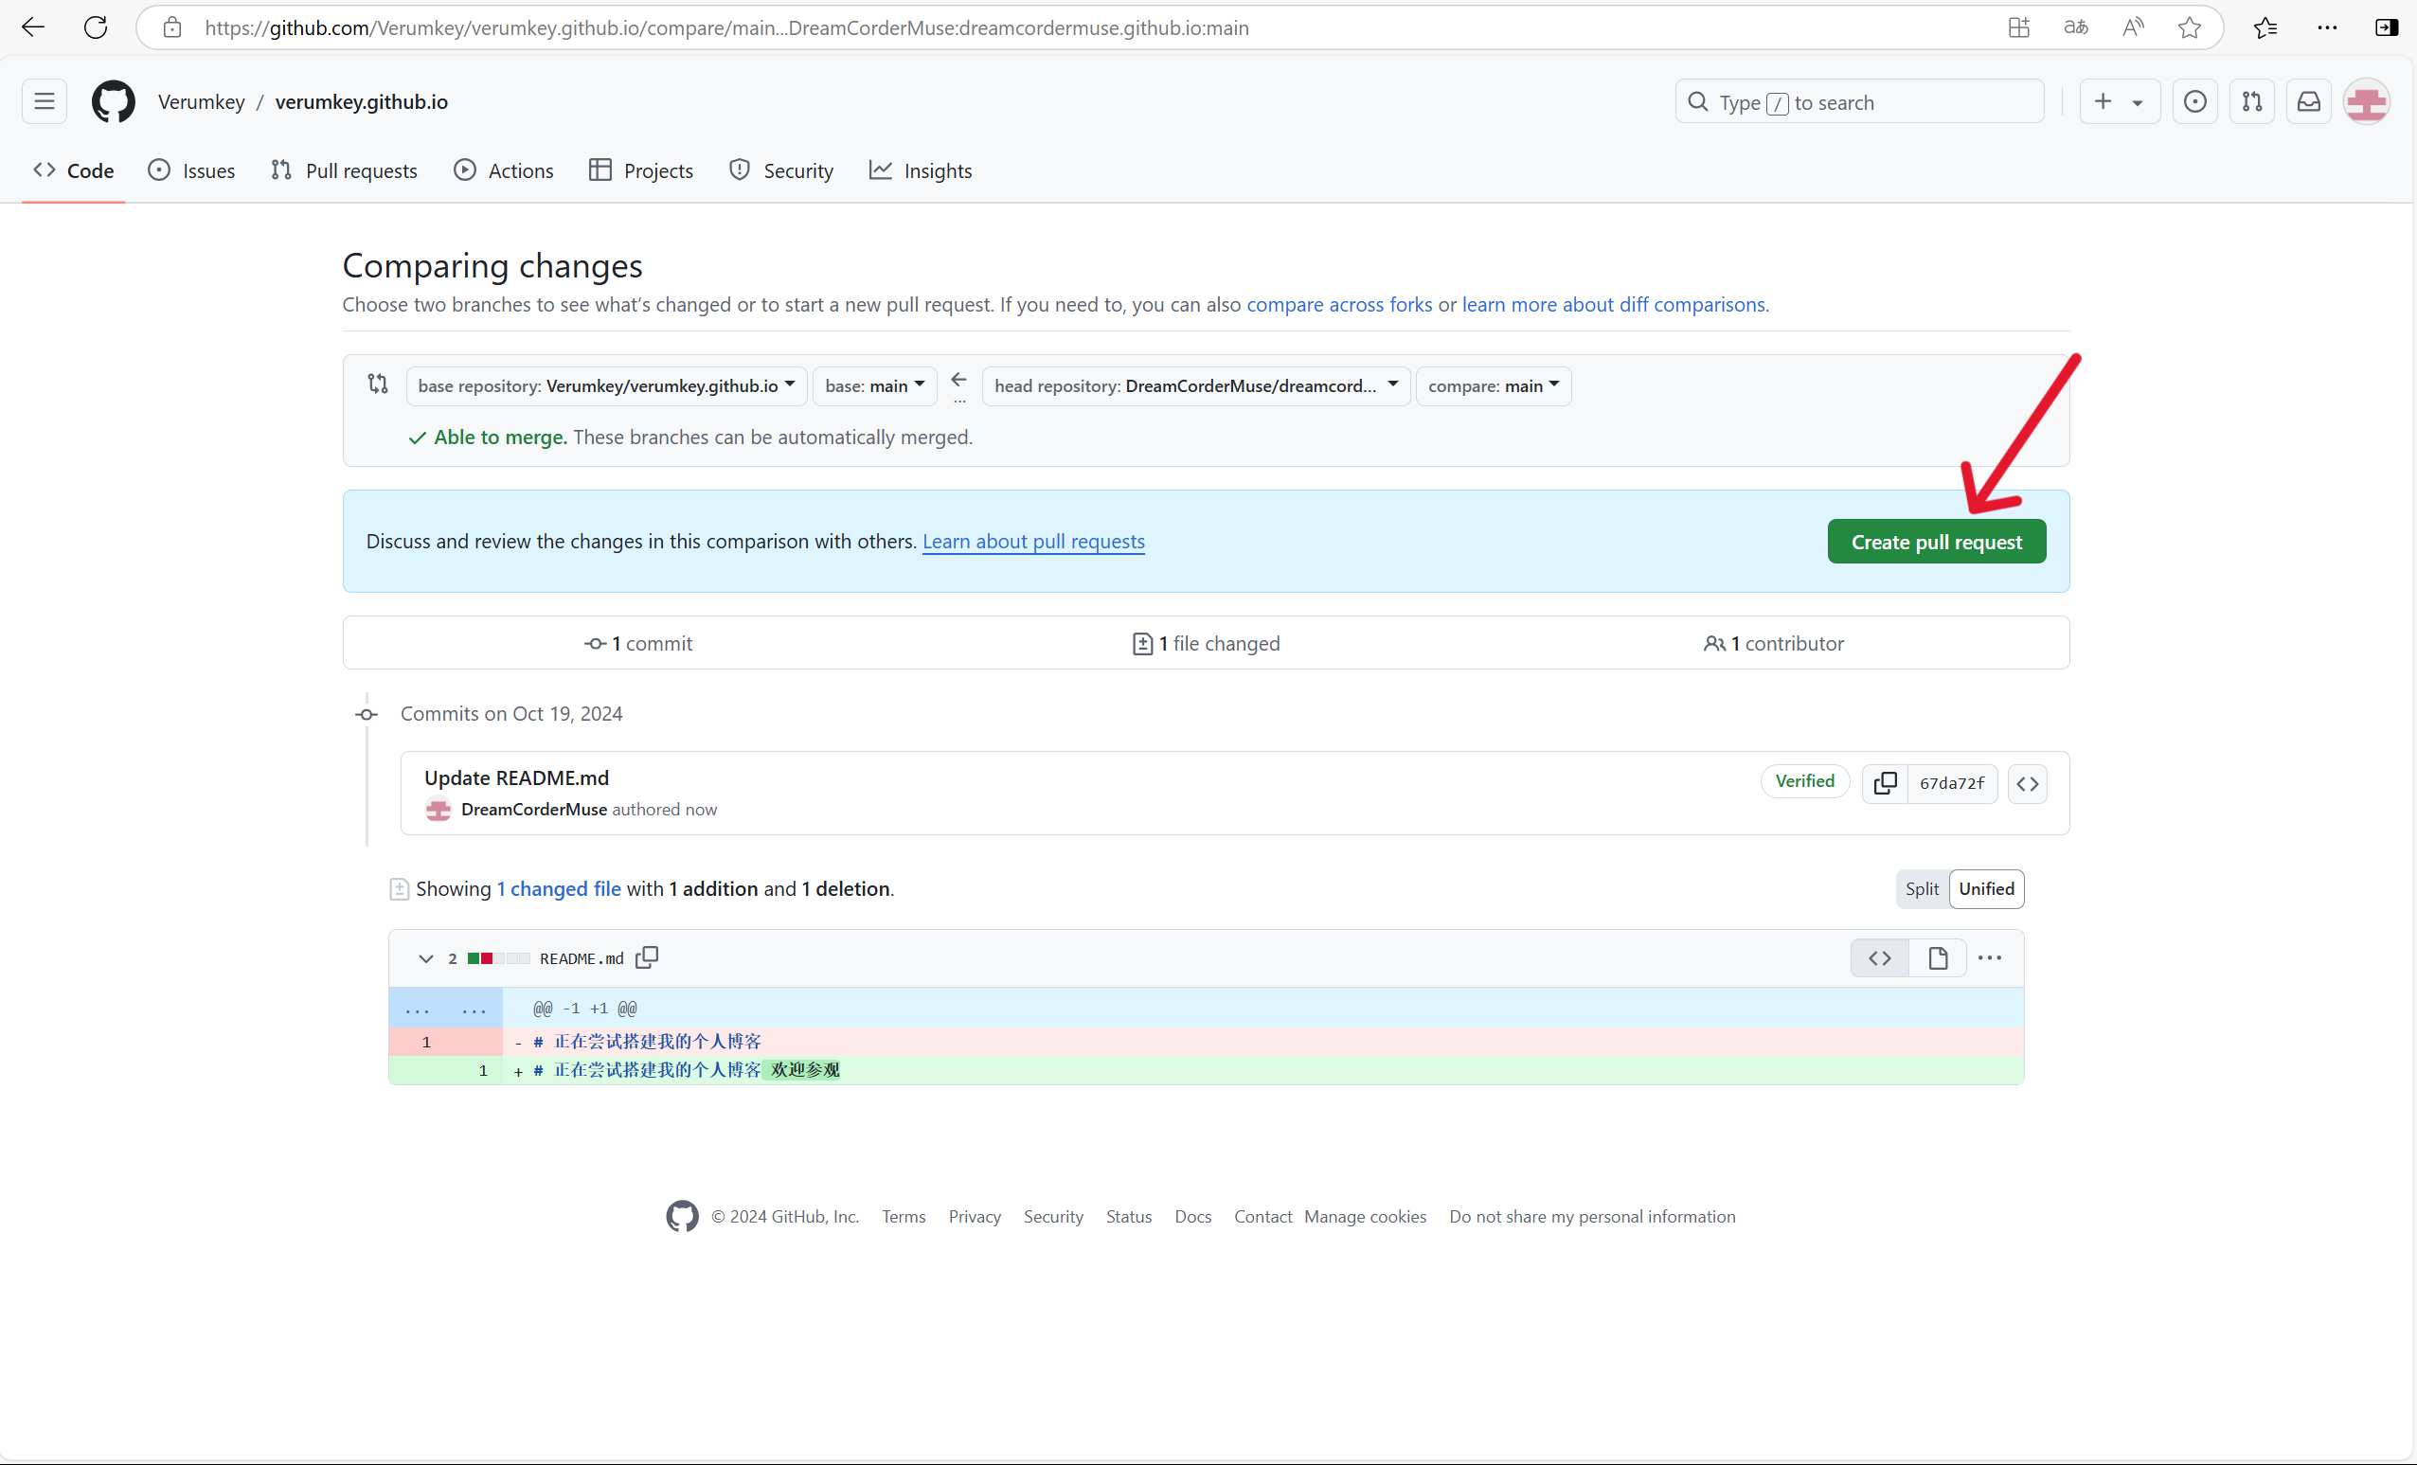Open the README.md file name link in the diff header
2417x1465 pixels.
(582, 958)
